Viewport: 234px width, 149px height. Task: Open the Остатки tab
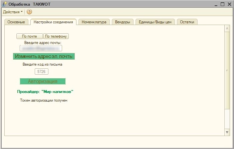coord(187,22)
